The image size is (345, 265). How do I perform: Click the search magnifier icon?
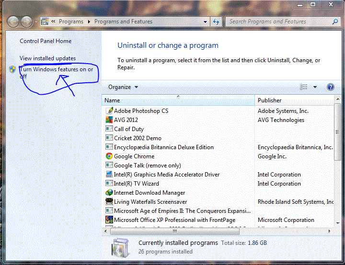tap(335, 22)
